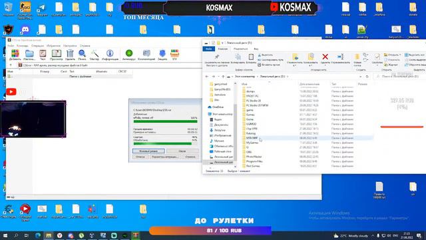The image size is (426, 240).
Task: Switch to Explorer's View (Вид) tab
Action: [x=256, y=49]
